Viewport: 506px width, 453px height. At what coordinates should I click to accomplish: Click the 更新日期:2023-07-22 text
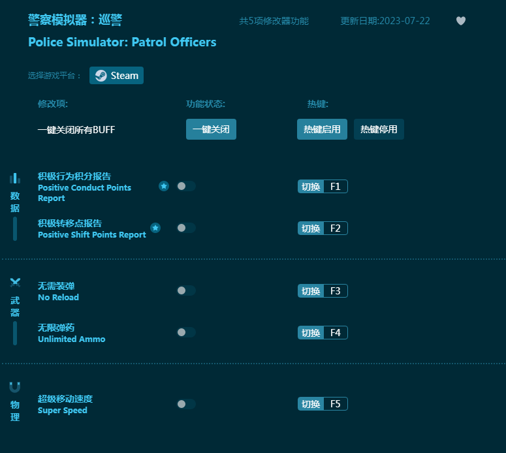[x=385, y=21]
